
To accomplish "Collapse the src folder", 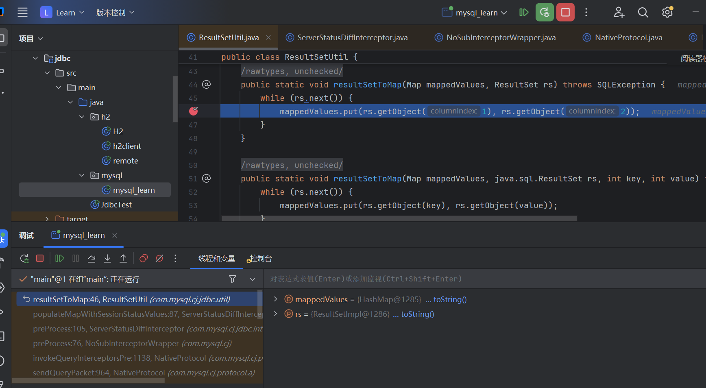I will (x=47, y=73).
